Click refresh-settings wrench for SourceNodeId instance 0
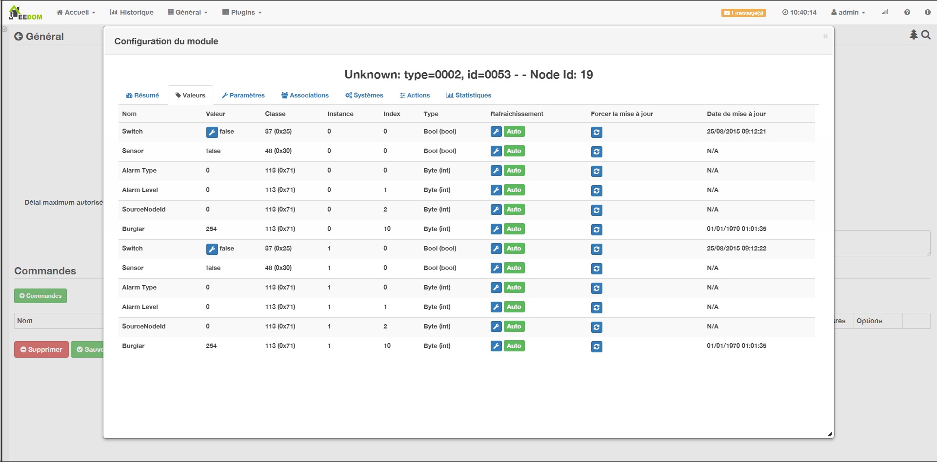The image size is (937, 462). [496, 210]
